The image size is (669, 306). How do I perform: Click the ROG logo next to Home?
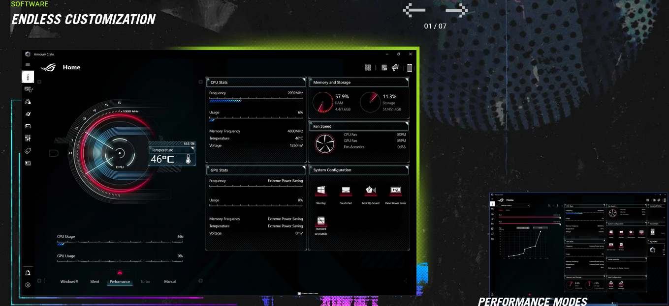[x=49, y=67]
